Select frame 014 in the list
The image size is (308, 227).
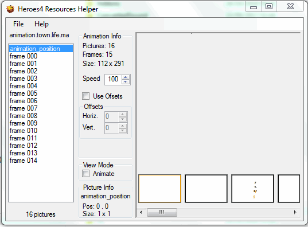coord(41,161)
